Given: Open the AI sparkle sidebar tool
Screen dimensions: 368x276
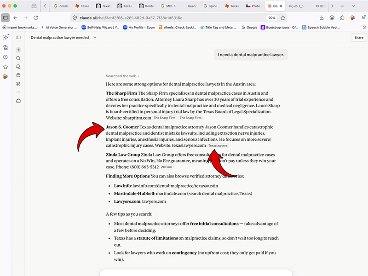Looking at the screenshot, I should (x=6, y=37).
